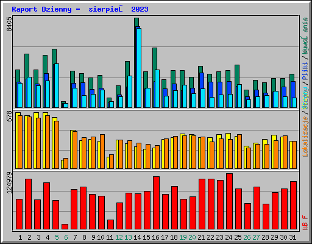
Task: Click green weekend day label 5
Action: [57, 237]
